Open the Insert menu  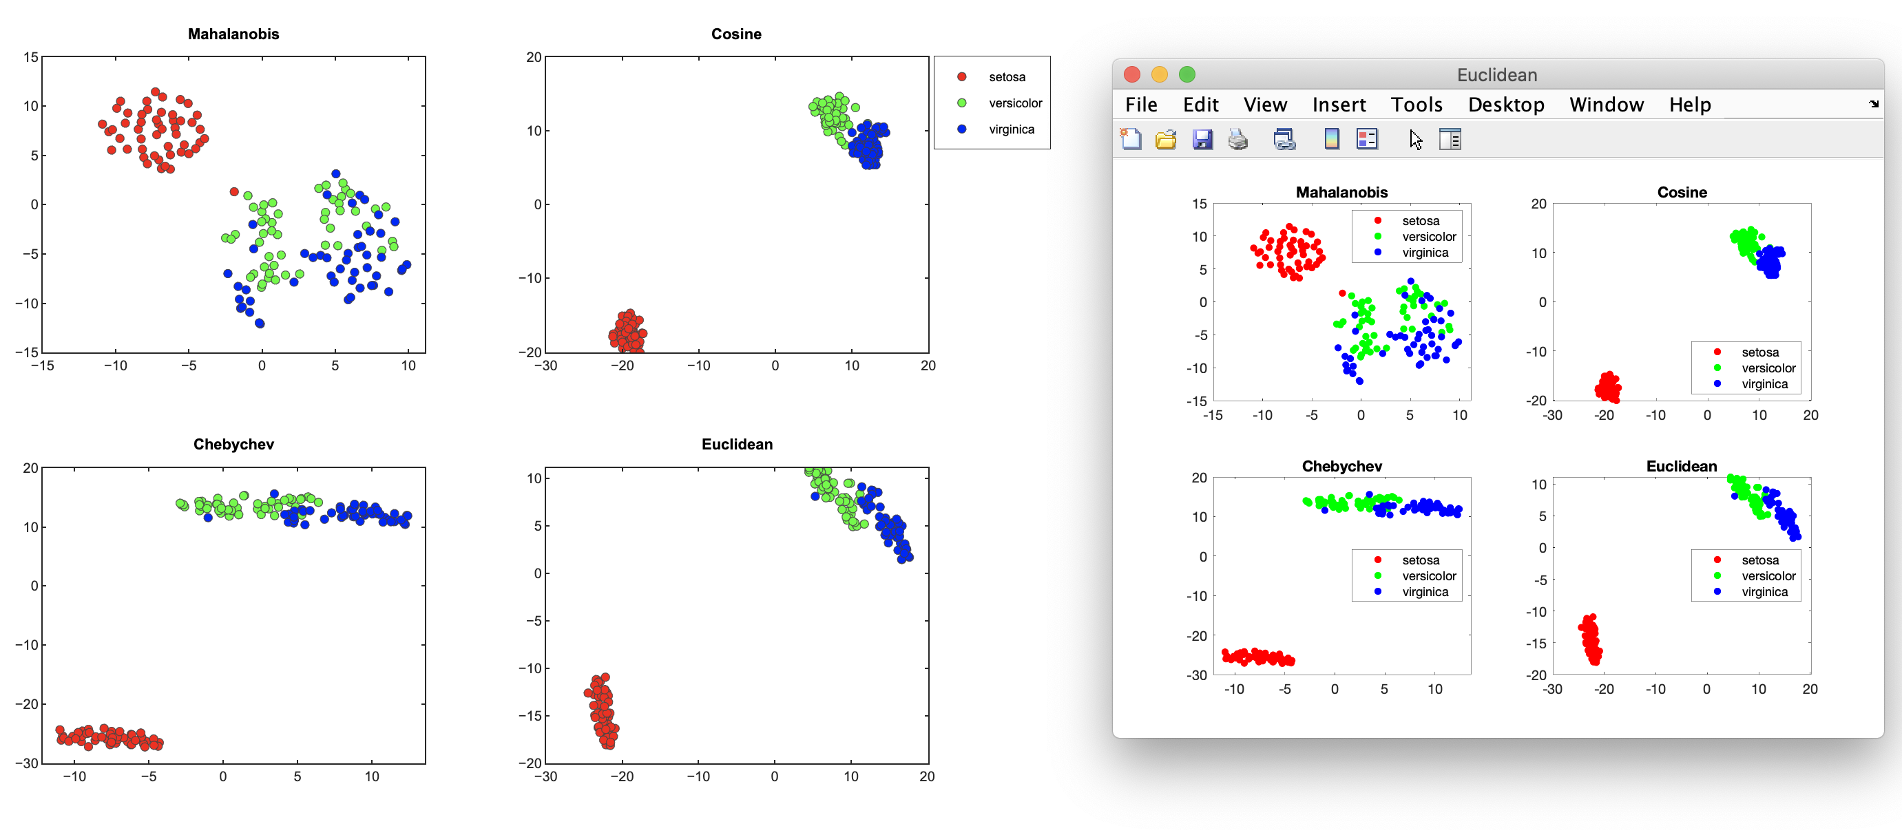coord(1339,105)
